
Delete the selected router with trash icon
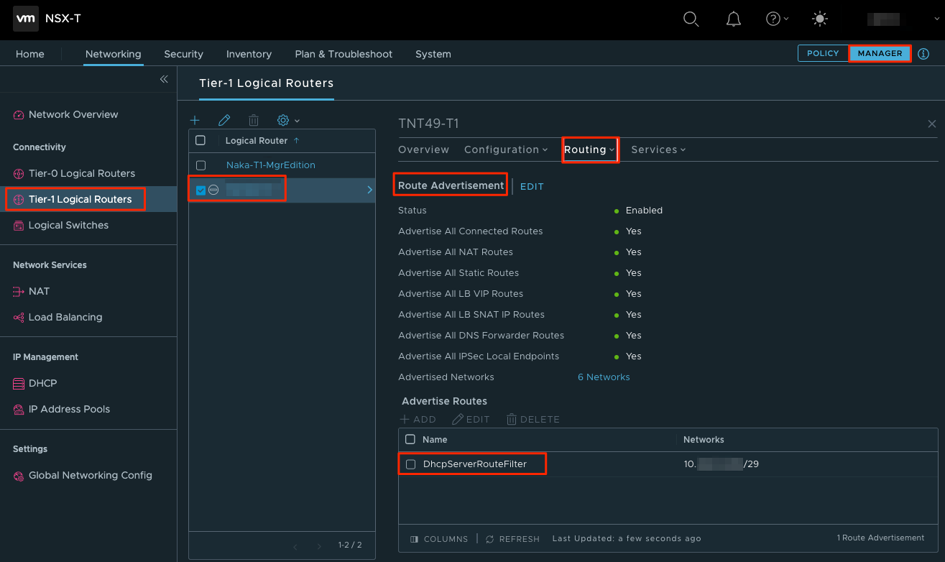click(x=254, y=120)
